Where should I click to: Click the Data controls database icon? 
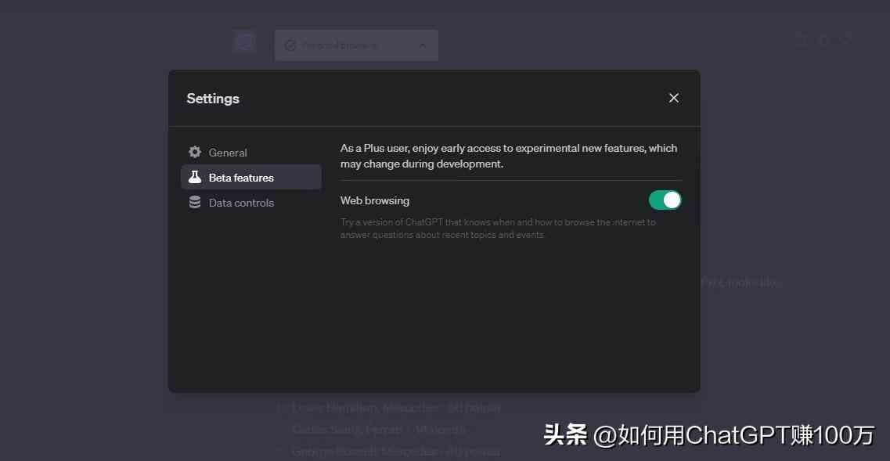point(195,202)
